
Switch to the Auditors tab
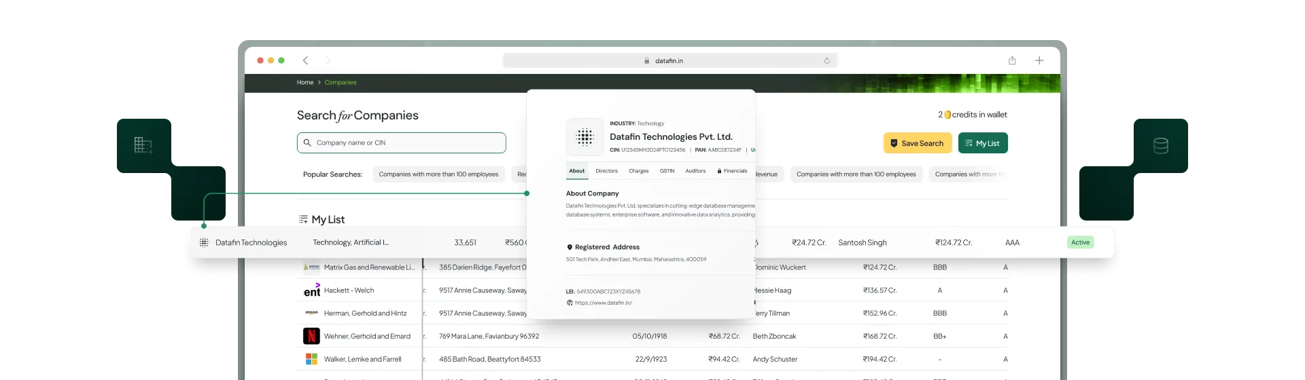(x=695, y=171)
